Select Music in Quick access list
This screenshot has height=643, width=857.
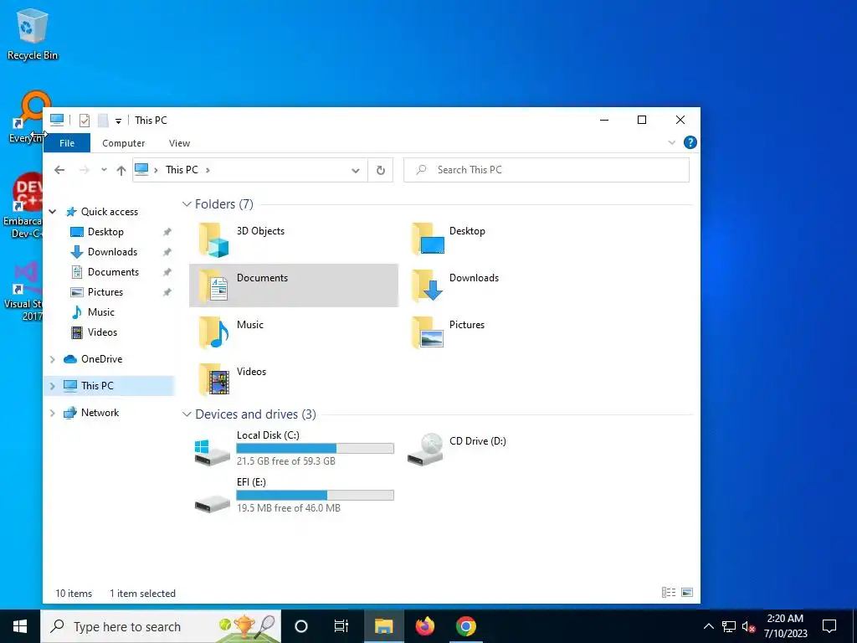(100, 312)
